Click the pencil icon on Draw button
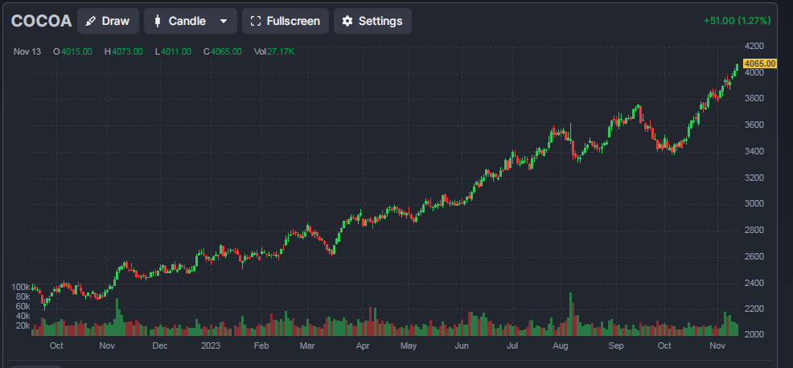This screenshot has height=368, width=793. click(92, 21)
